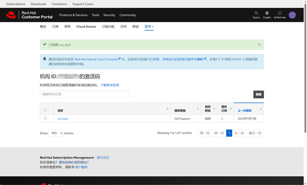Check the sca_key1 row checkbox
The width and height of the screenshot is (307, 185).
[x=45, y=118]
